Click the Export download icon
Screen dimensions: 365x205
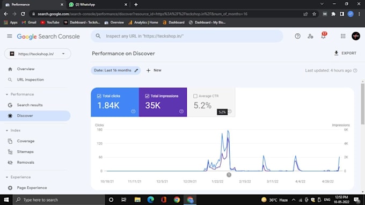click(x=336, y=53)
